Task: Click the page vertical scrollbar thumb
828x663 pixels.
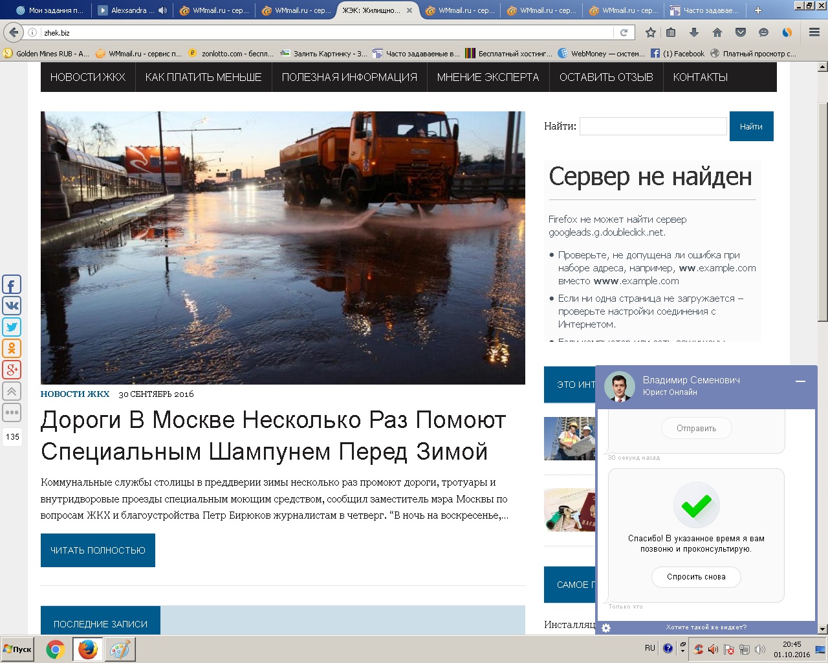Action: [x=823, y=212]
